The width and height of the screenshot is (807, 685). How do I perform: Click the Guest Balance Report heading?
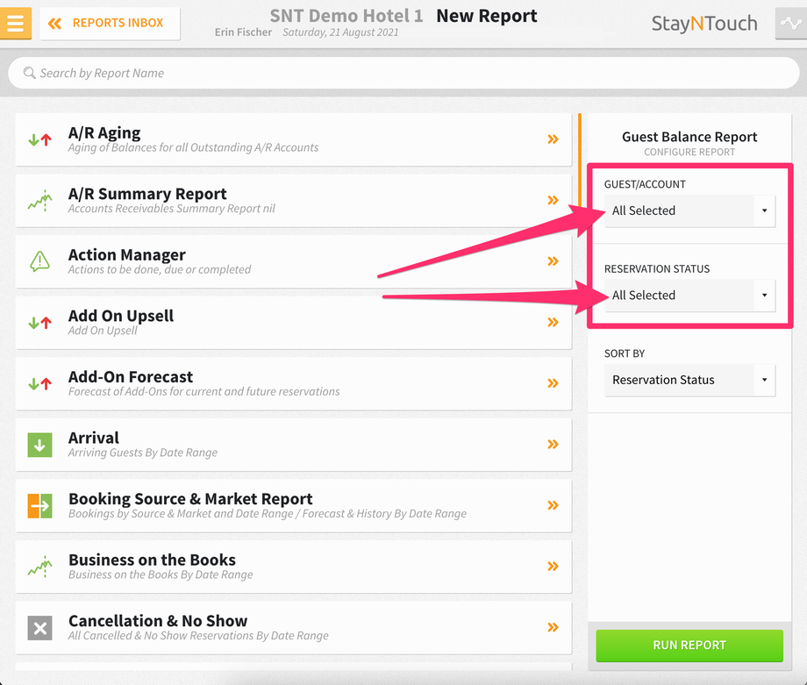689,137
